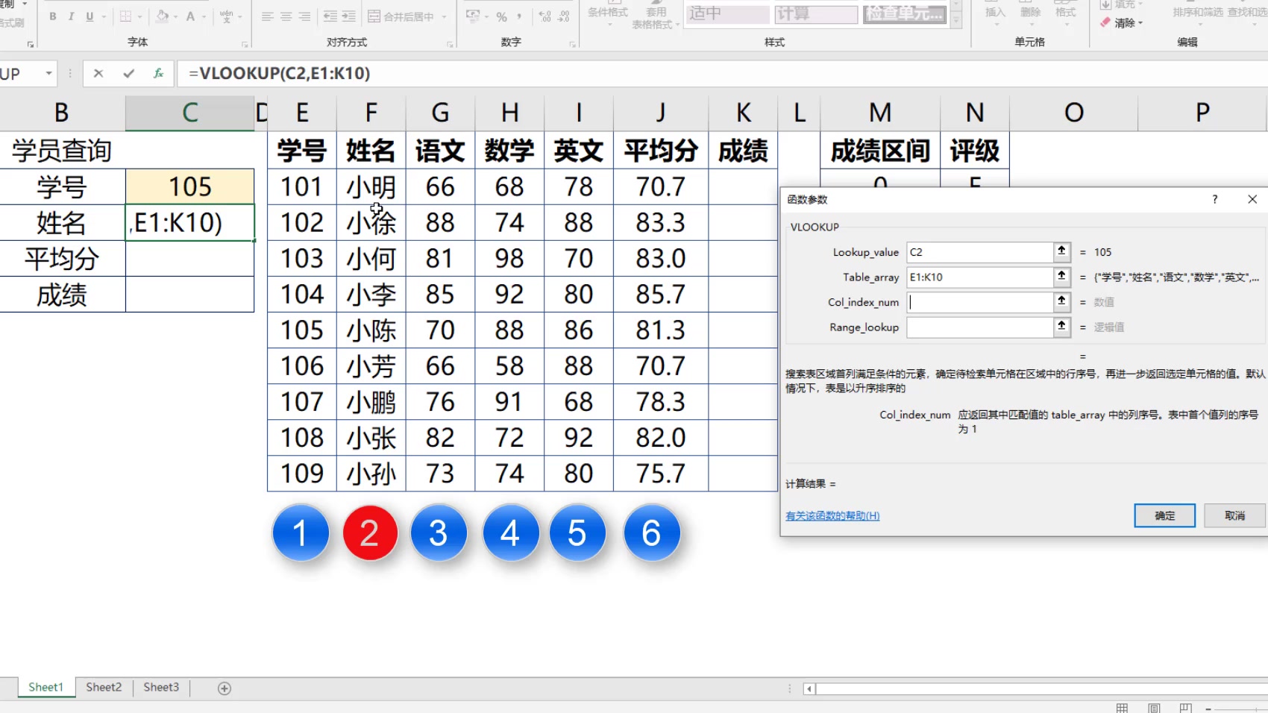Open alignment settings dialog launcher

[450, 45]
